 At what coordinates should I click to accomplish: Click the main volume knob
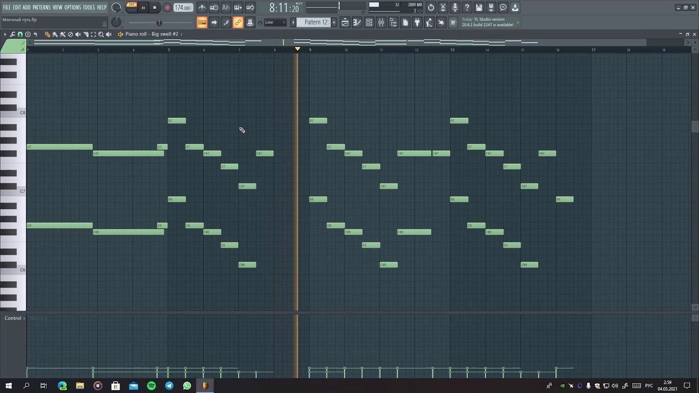tap(116, 8)
